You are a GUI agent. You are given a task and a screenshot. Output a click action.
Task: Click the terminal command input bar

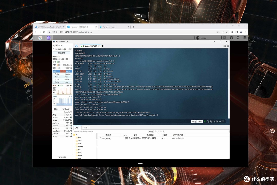(134, 122)
